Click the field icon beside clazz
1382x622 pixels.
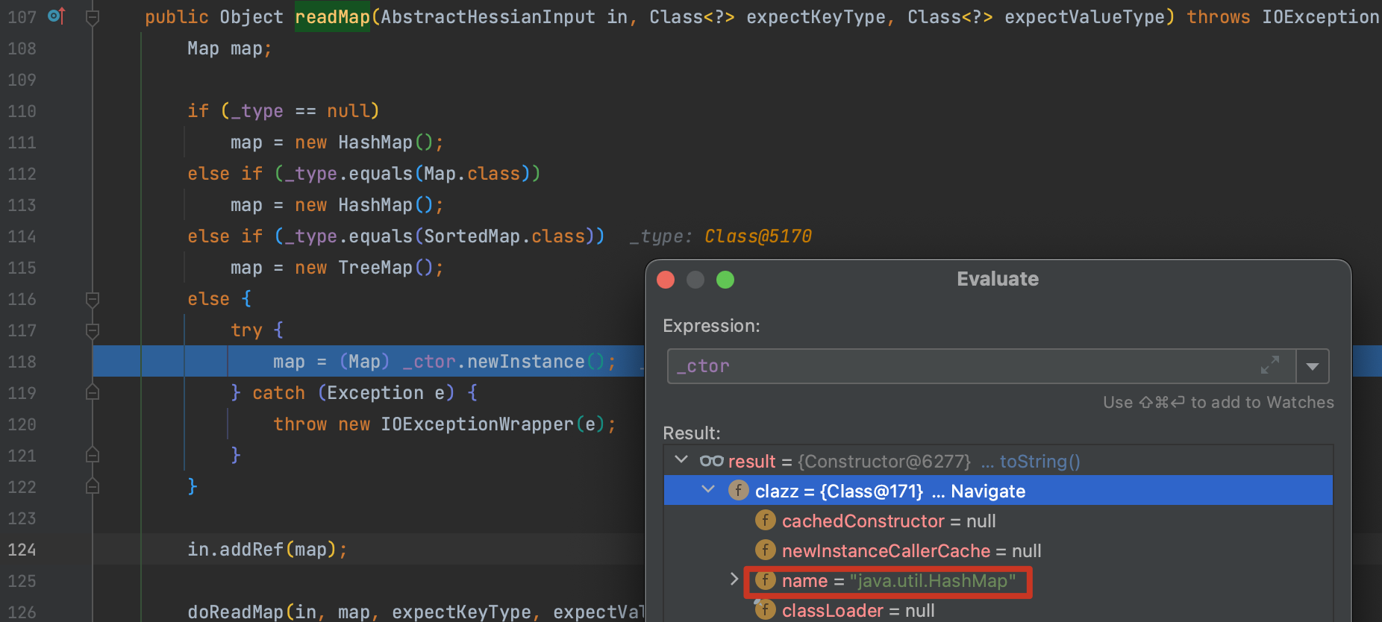click(738, 490)
